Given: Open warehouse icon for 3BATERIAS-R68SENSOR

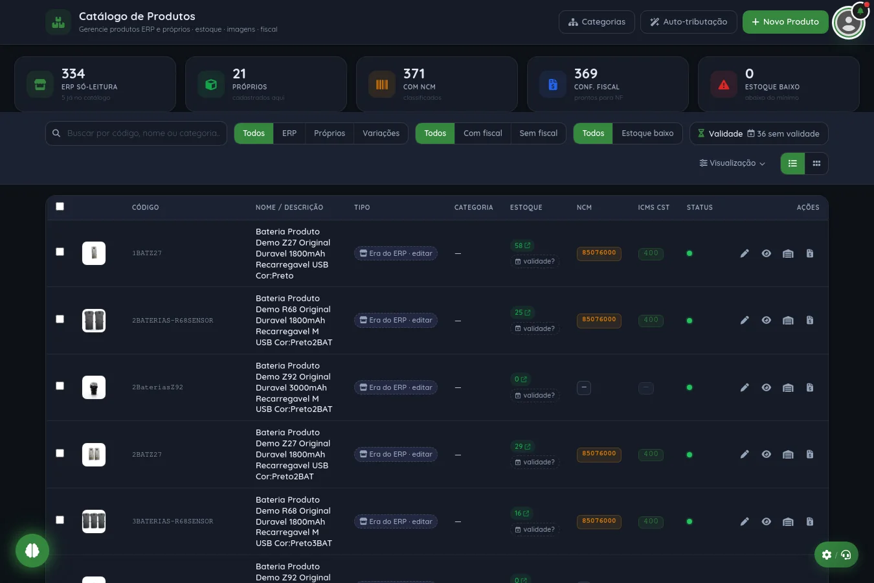Looking at the screenshot, I should point(788,521).
